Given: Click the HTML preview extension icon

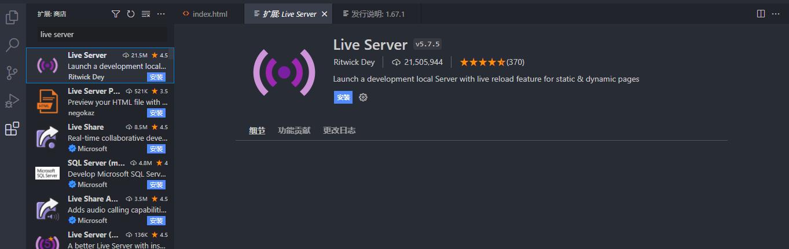Looking at the screenshot, I should point(47,101).
